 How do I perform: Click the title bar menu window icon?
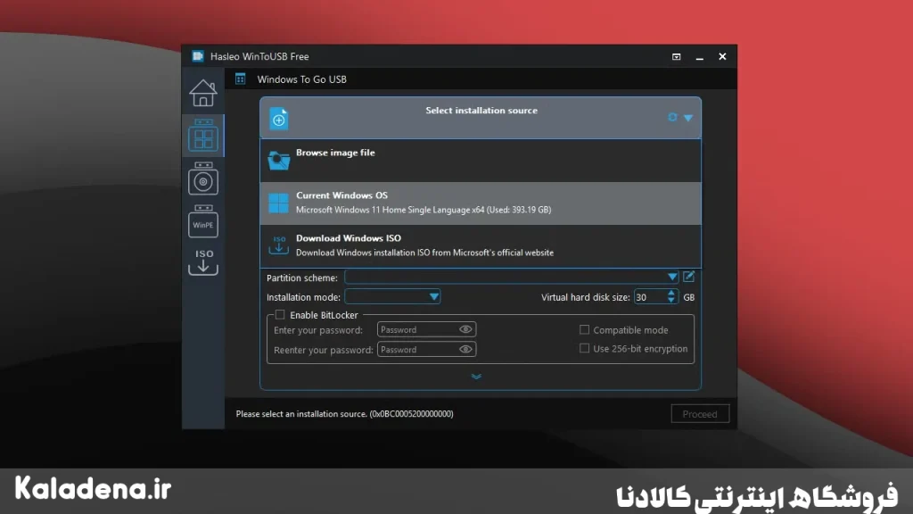click(x=676, y=57)
